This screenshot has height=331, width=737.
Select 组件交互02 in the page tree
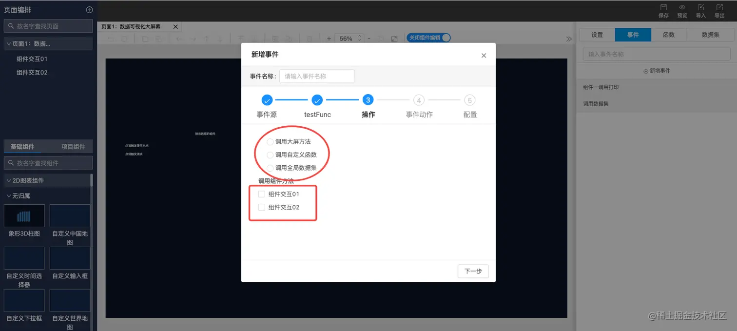[32, 73]
